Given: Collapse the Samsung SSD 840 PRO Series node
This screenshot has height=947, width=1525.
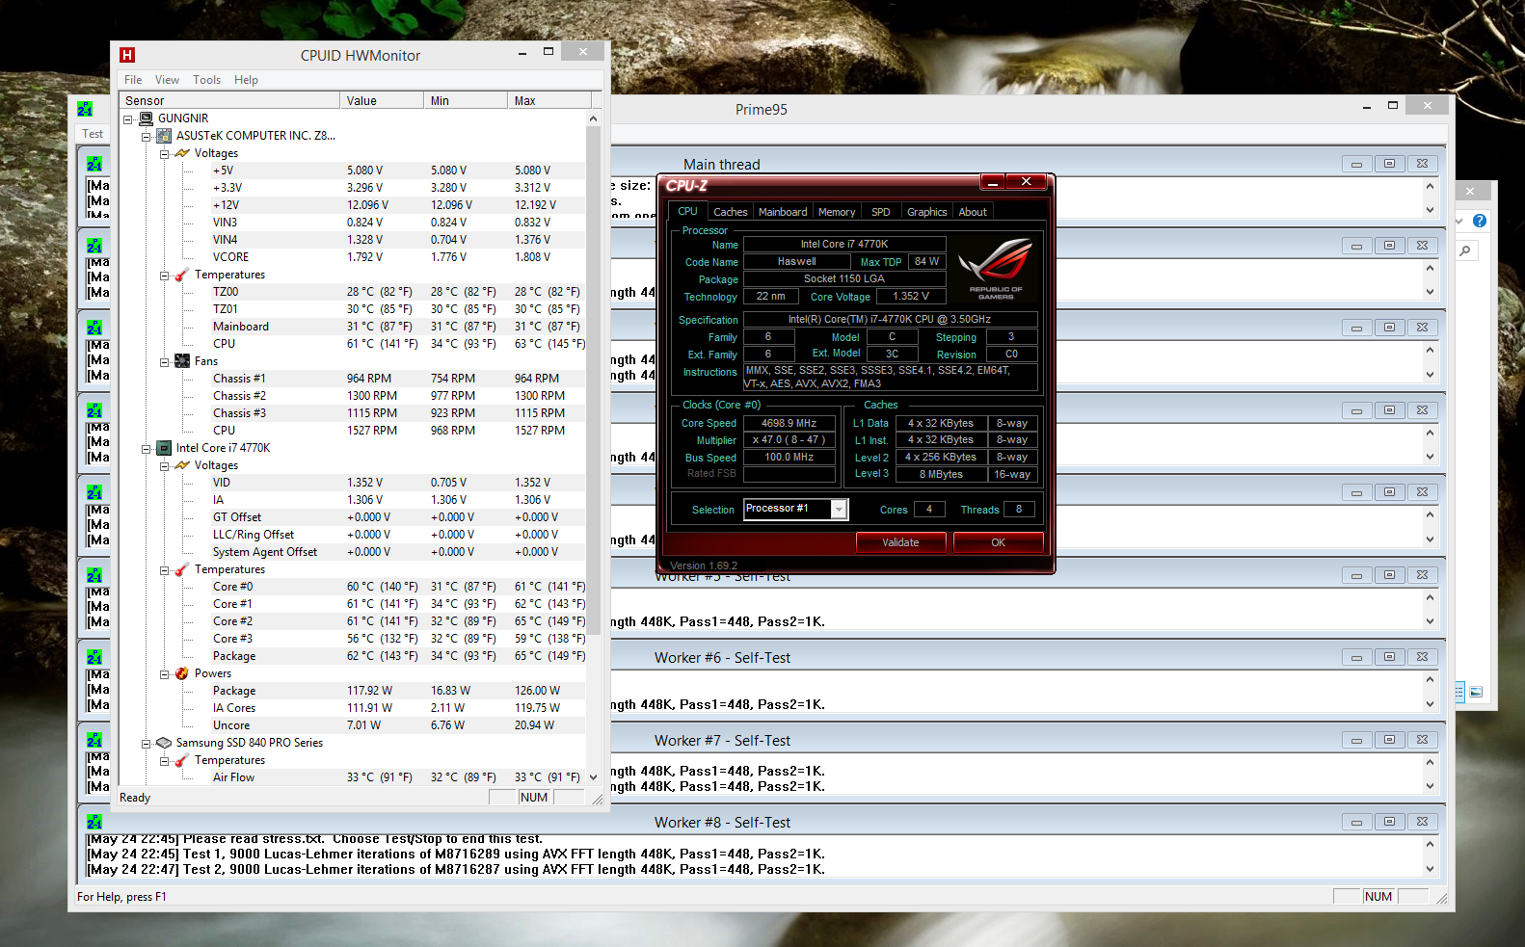Looking at the screenshot, I should click(146, 744).
